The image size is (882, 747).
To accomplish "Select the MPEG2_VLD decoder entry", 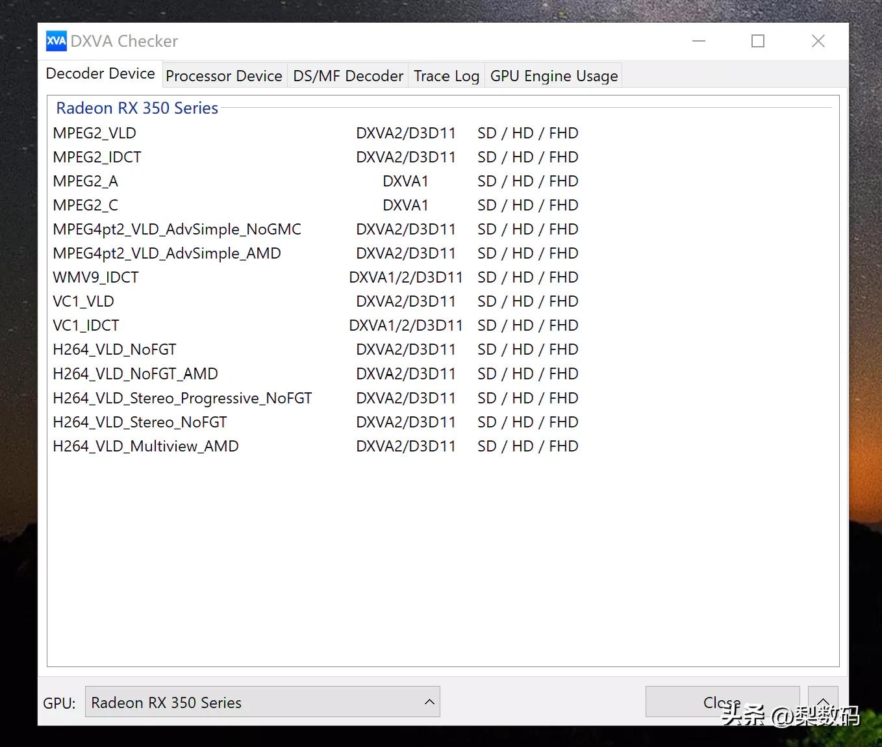I will click(95, 133).
